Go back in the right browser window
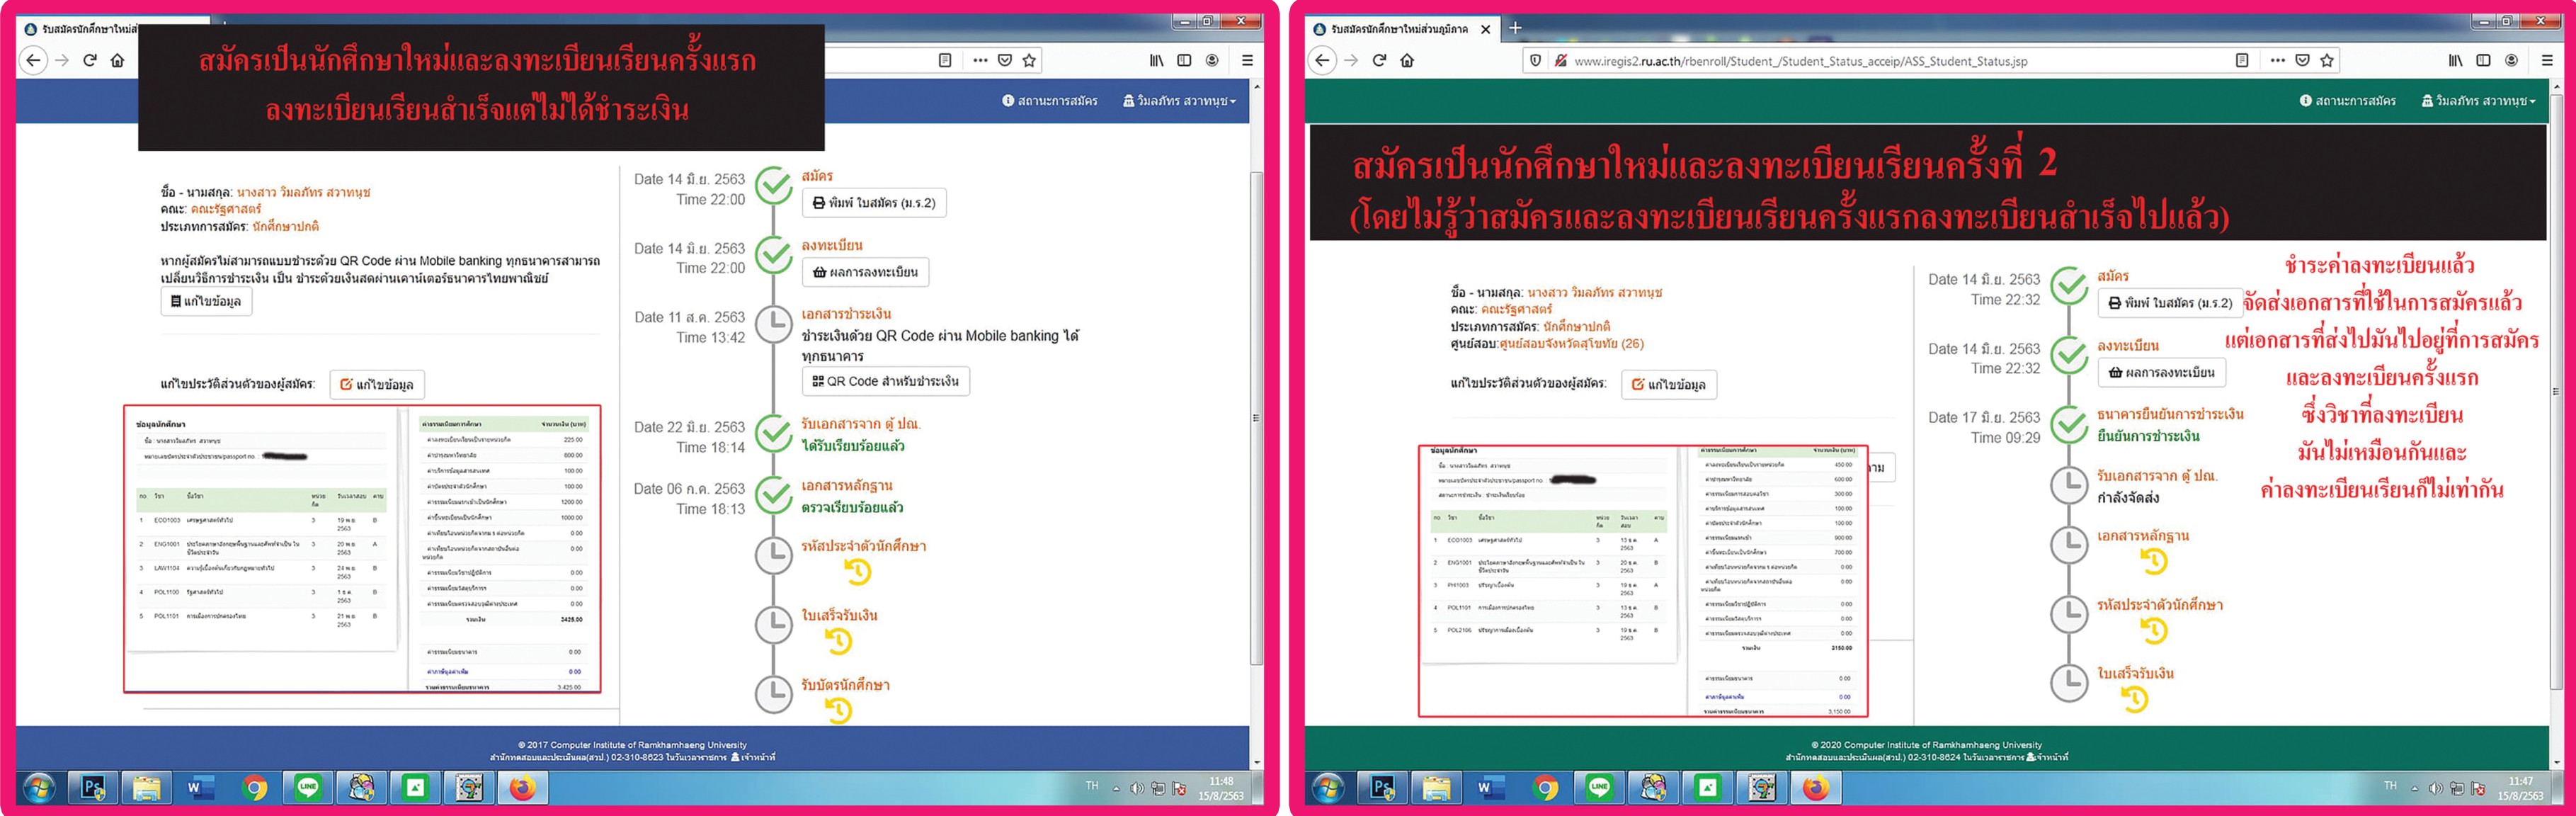This screenshot has height=816, width=2576. pyautogui.click(x=1323, y=61)
